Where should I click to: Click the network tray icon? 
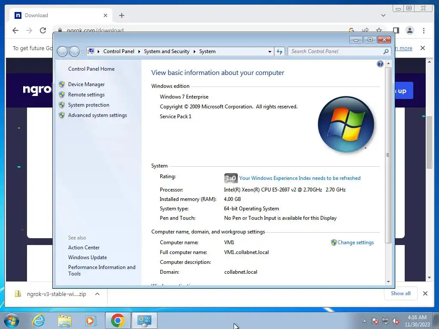pyautogui.click(x=385, y=321)
